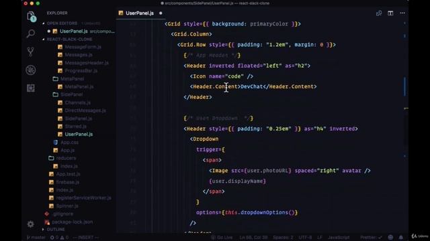Close UserPanel.js tab via the unsaved dot
Screen dimensions: 430x241
point(161,13)
